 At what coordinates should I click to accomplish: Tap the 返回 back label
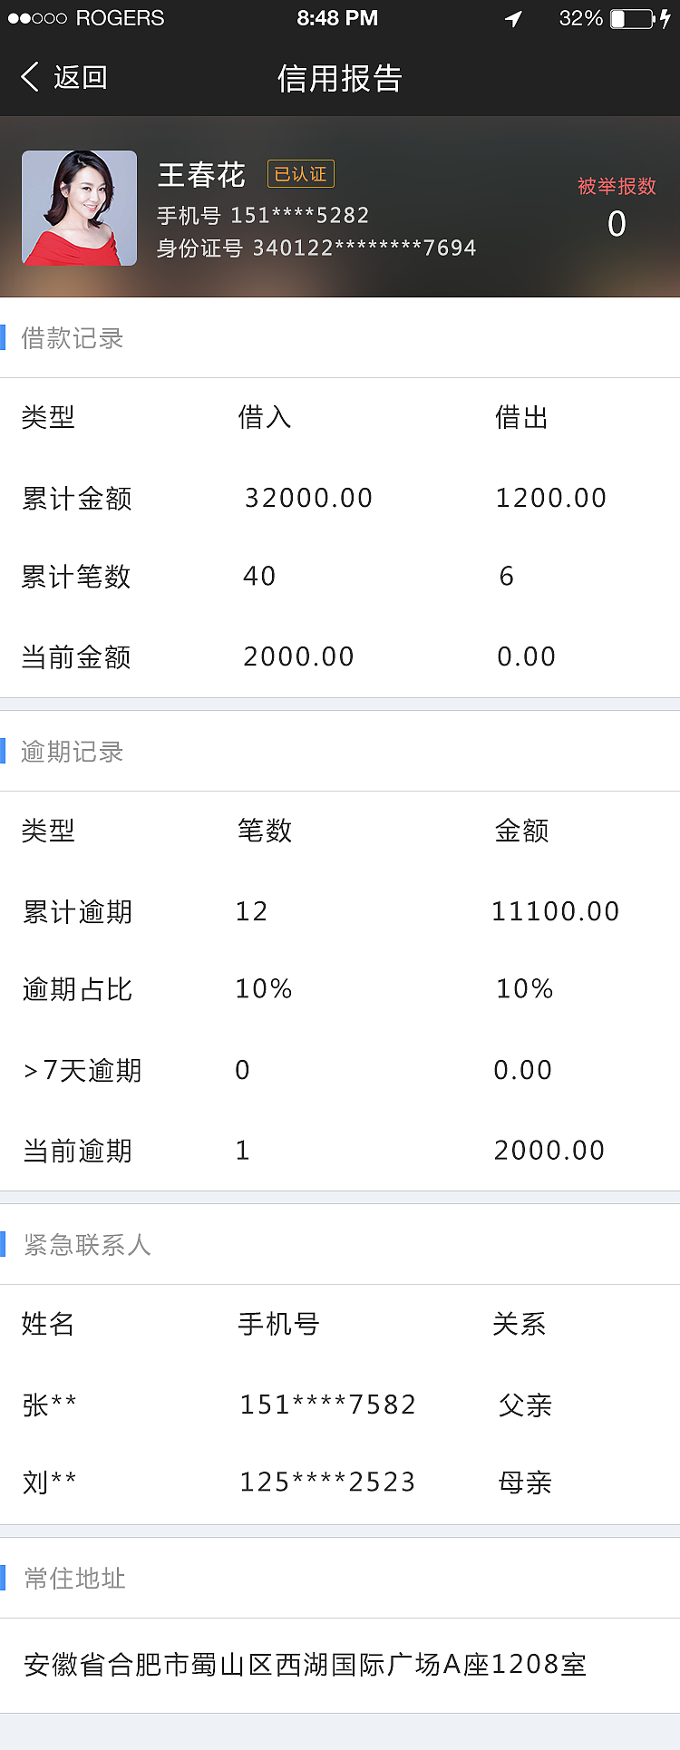click(81, 78)
